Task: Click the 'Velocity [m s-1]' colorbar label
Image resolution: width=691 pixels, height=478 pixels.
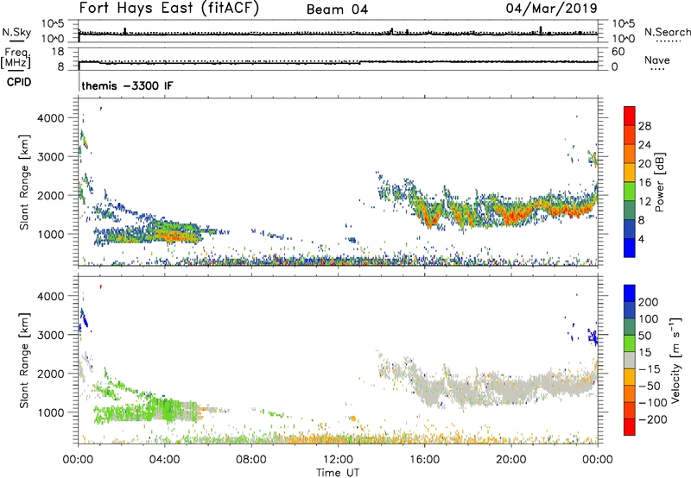Action: pyautogui.click(x=676, y=360)
